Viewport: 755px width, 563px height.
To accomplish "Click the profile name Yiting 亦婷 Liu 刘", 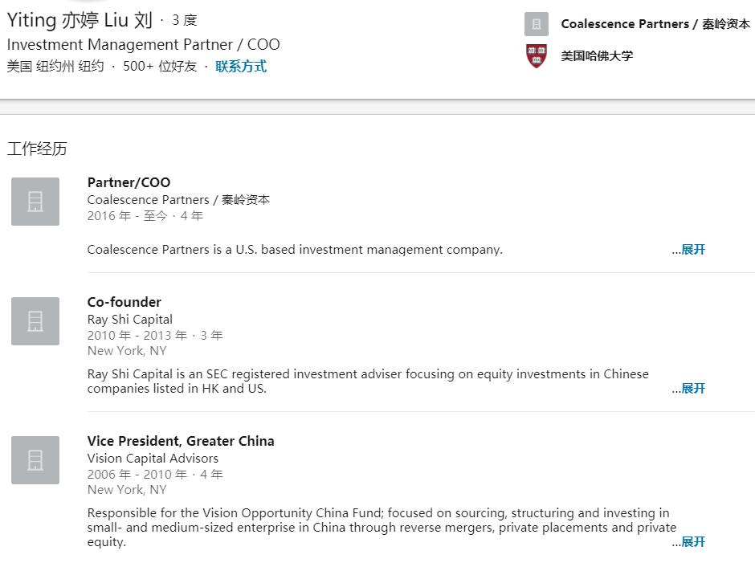I will coord(80,20).
